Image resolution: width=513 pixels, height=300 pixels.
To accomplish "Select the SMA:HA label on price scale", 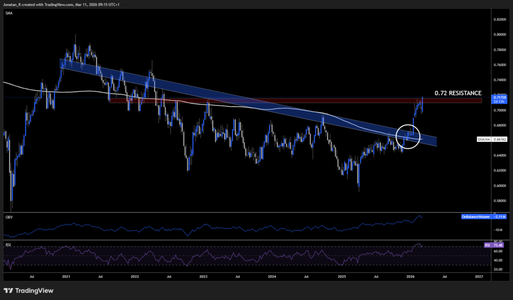I will (x=483, y=139).
